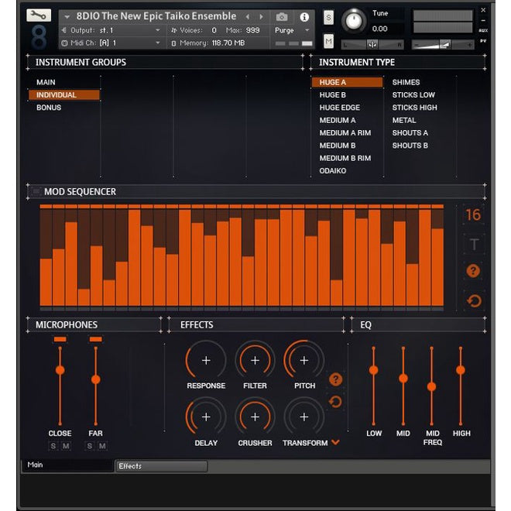Choose HUGE B instrument type

point(332,94)
